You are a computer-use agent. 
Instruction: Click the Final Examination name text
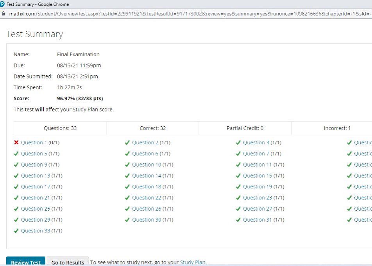[x=78, y=55]
